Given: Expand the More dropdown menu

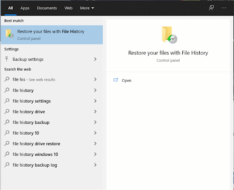Looking at the screenshot, I should coord(87,8).
